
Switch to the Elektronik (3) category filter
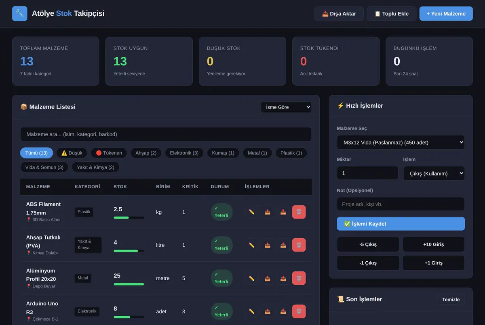(184, 153)
